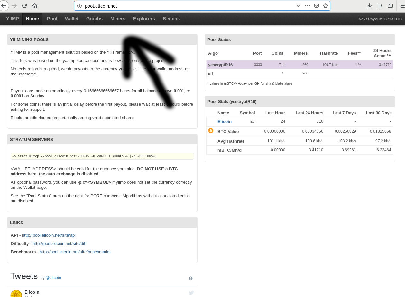Click the browser reload button
405x297 pixels.
[24, 6]
